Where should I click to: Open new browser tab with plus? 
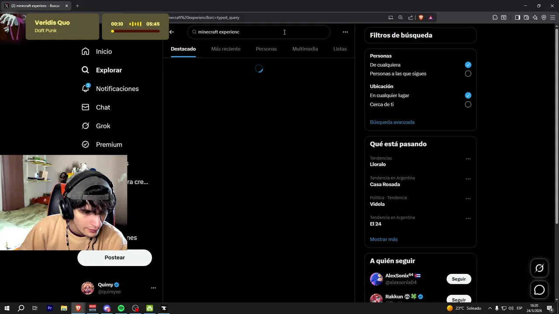[x=77, y=6]
